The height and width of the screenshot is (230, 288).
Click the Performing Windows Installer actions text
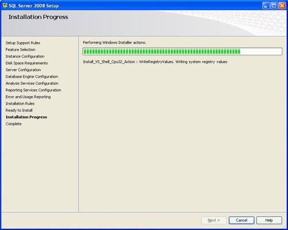(115, 43)
